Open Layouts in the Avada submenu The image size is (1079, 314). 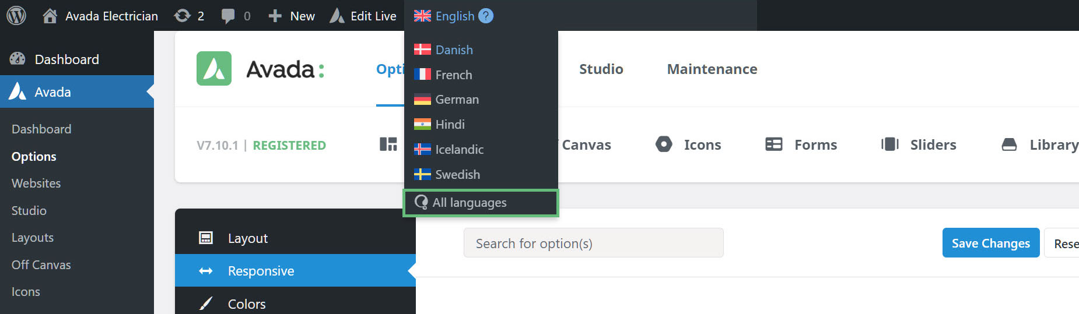coord(33,237)
